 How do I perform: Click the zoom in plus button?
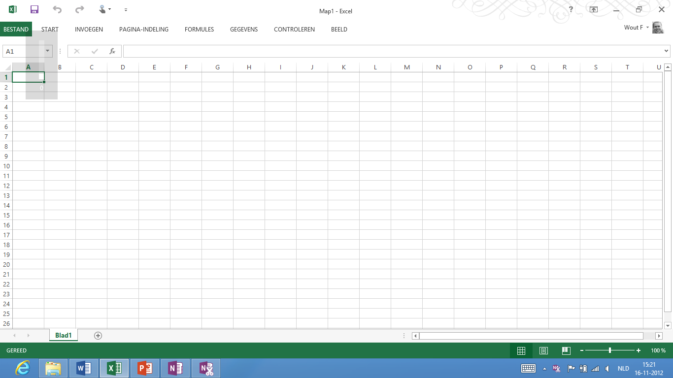coord(639,350)
